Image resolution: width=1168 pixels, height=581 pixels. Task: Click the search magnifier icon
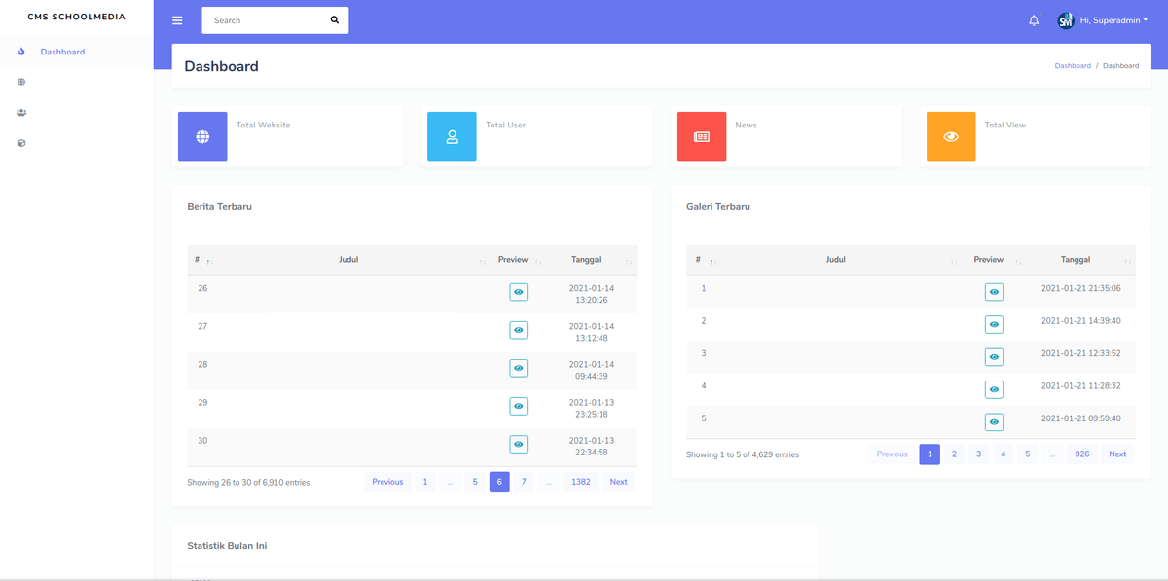pyautogui.click(x=335, y=20)
